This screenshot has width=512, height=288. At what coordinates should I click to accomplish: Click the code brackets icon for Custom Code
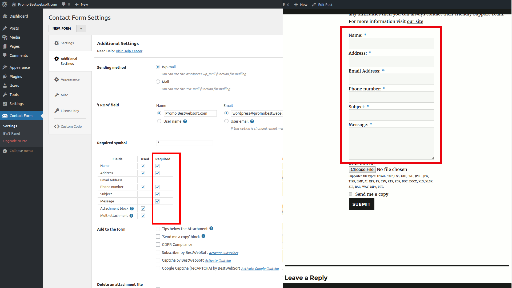pyautogui.click(x=57, y=126)
